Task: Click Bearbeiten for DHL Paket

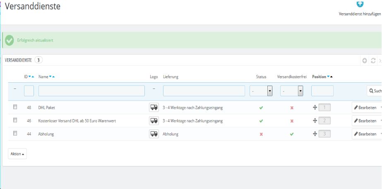Action: 365,108
